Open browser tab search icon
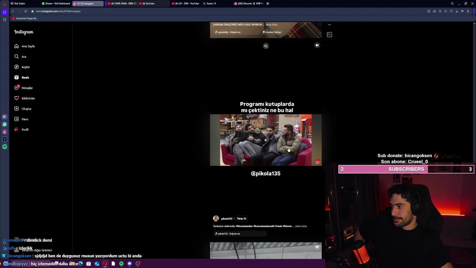This screenshot has width=476, height=268. (x=452, y=3)
